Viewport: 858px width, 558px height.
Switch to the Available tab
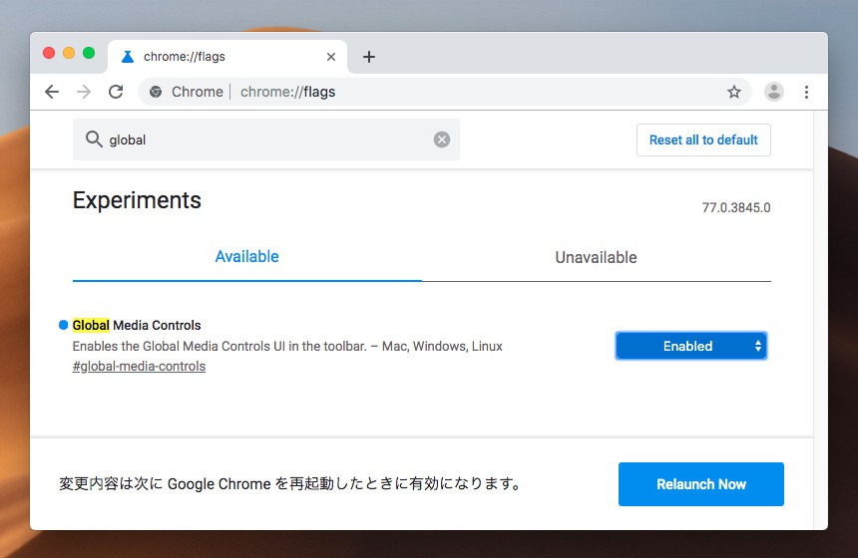point(246,257)
